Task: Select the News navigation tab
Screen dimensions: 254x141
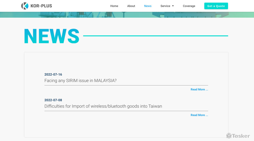Action: pyautogui.click(x=148, y=6)
